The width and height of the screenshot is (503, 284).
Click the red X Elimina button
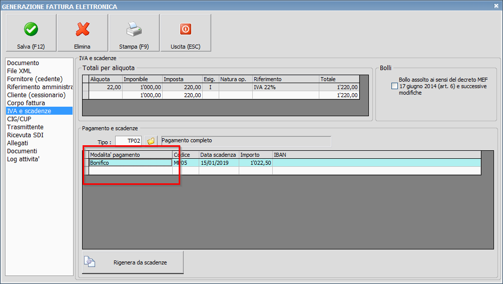[x=83, y=33]
